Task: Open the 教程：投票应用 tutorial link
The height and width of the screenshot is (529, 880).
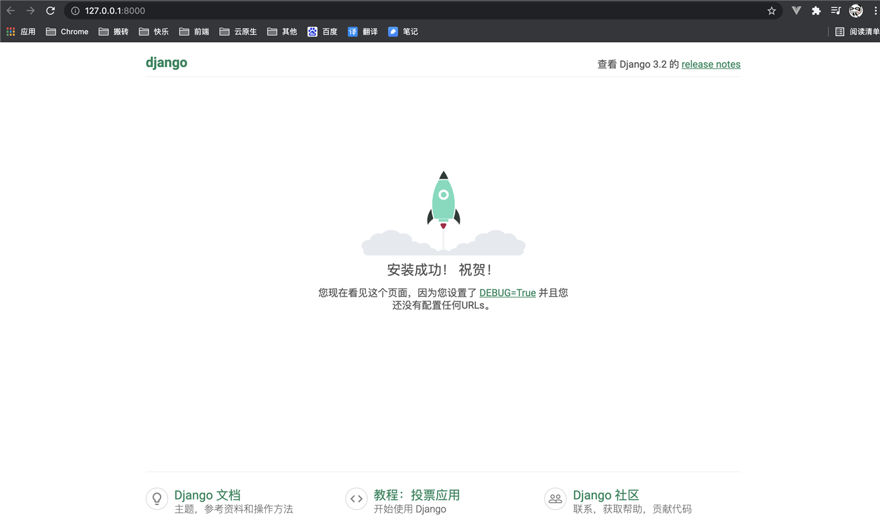Action: coord(416,495)
